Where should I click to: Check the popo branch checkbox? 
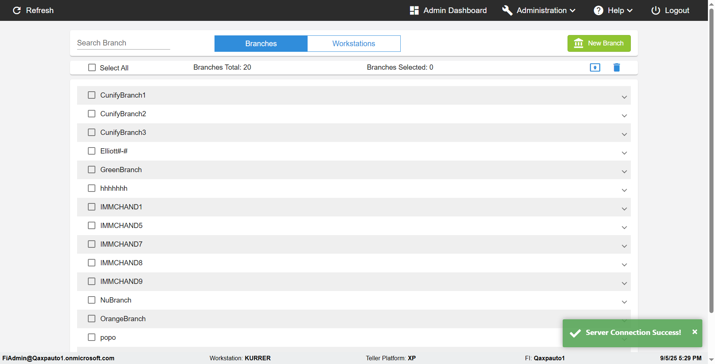pyautogui.click(x=92, y=337)
